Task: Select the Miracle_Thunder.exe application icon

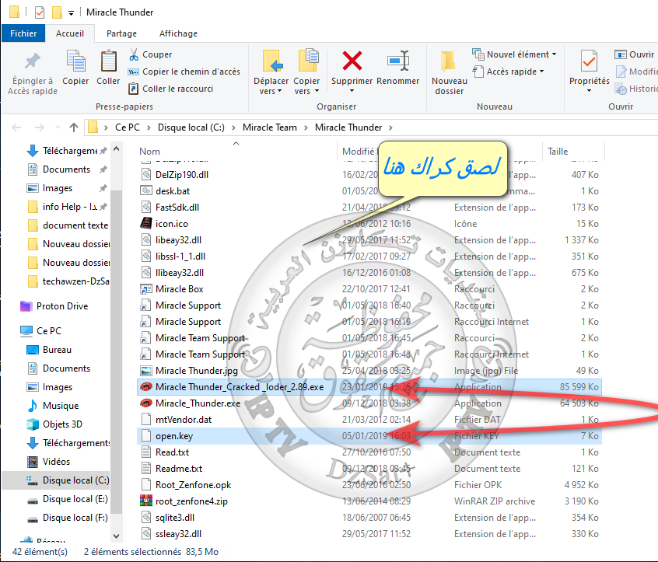Action: pos(145,403)
